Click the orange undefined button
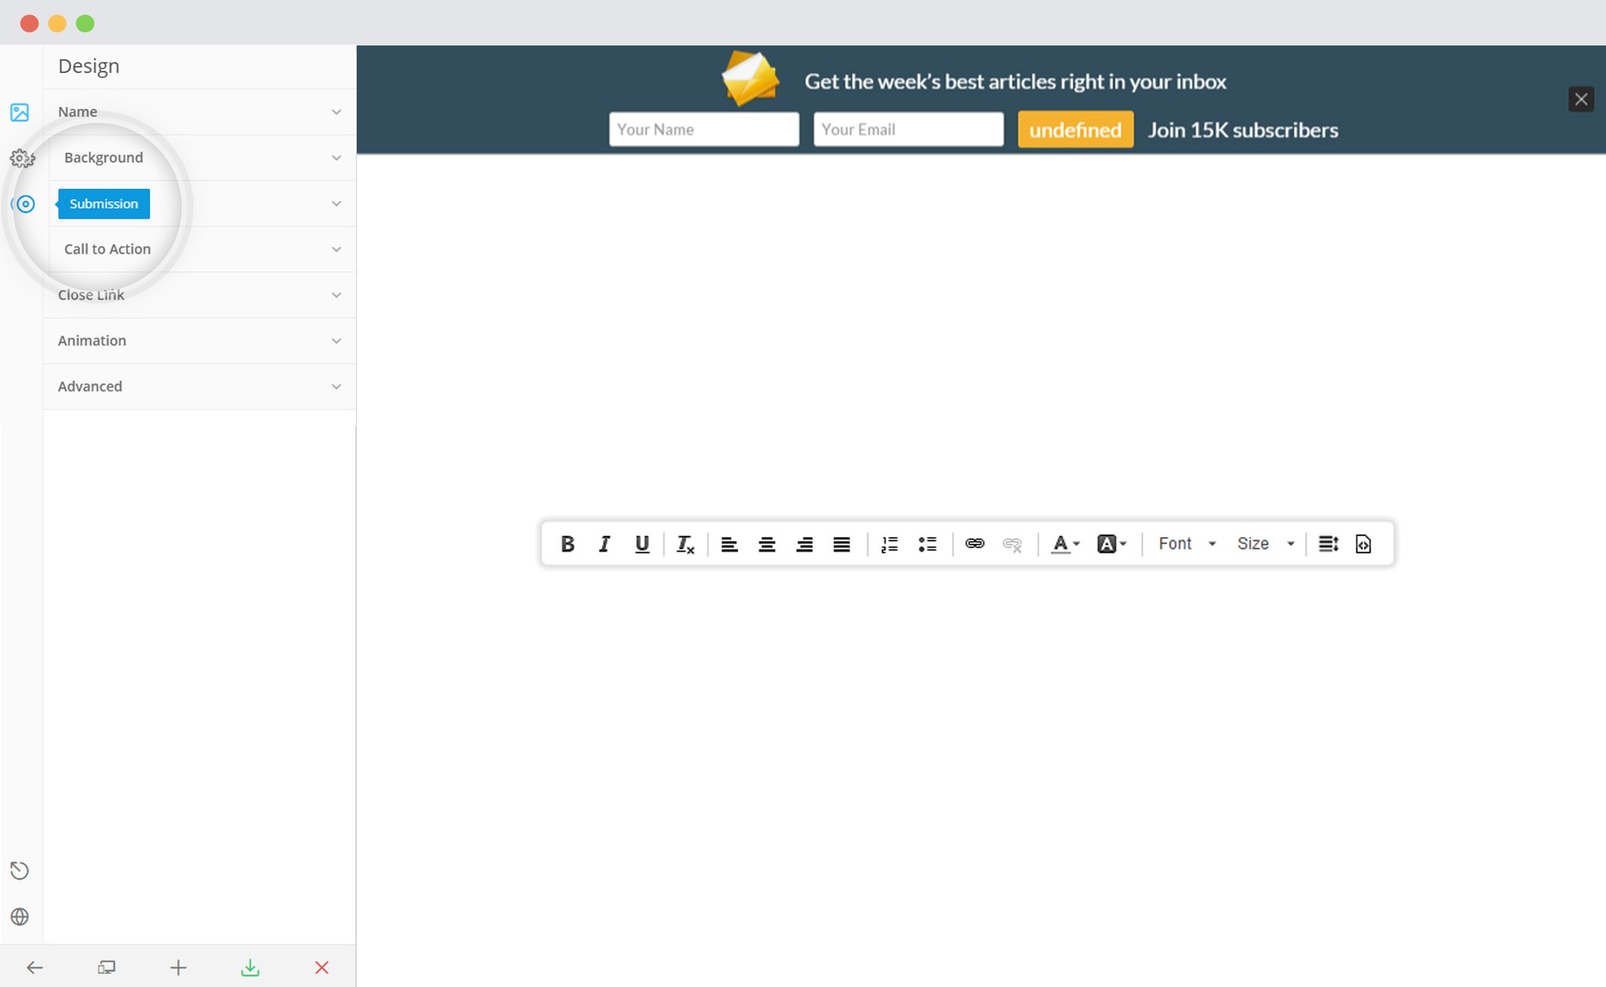Image resolution: width=1606 pixels, height=987 pixels. 1075,129
